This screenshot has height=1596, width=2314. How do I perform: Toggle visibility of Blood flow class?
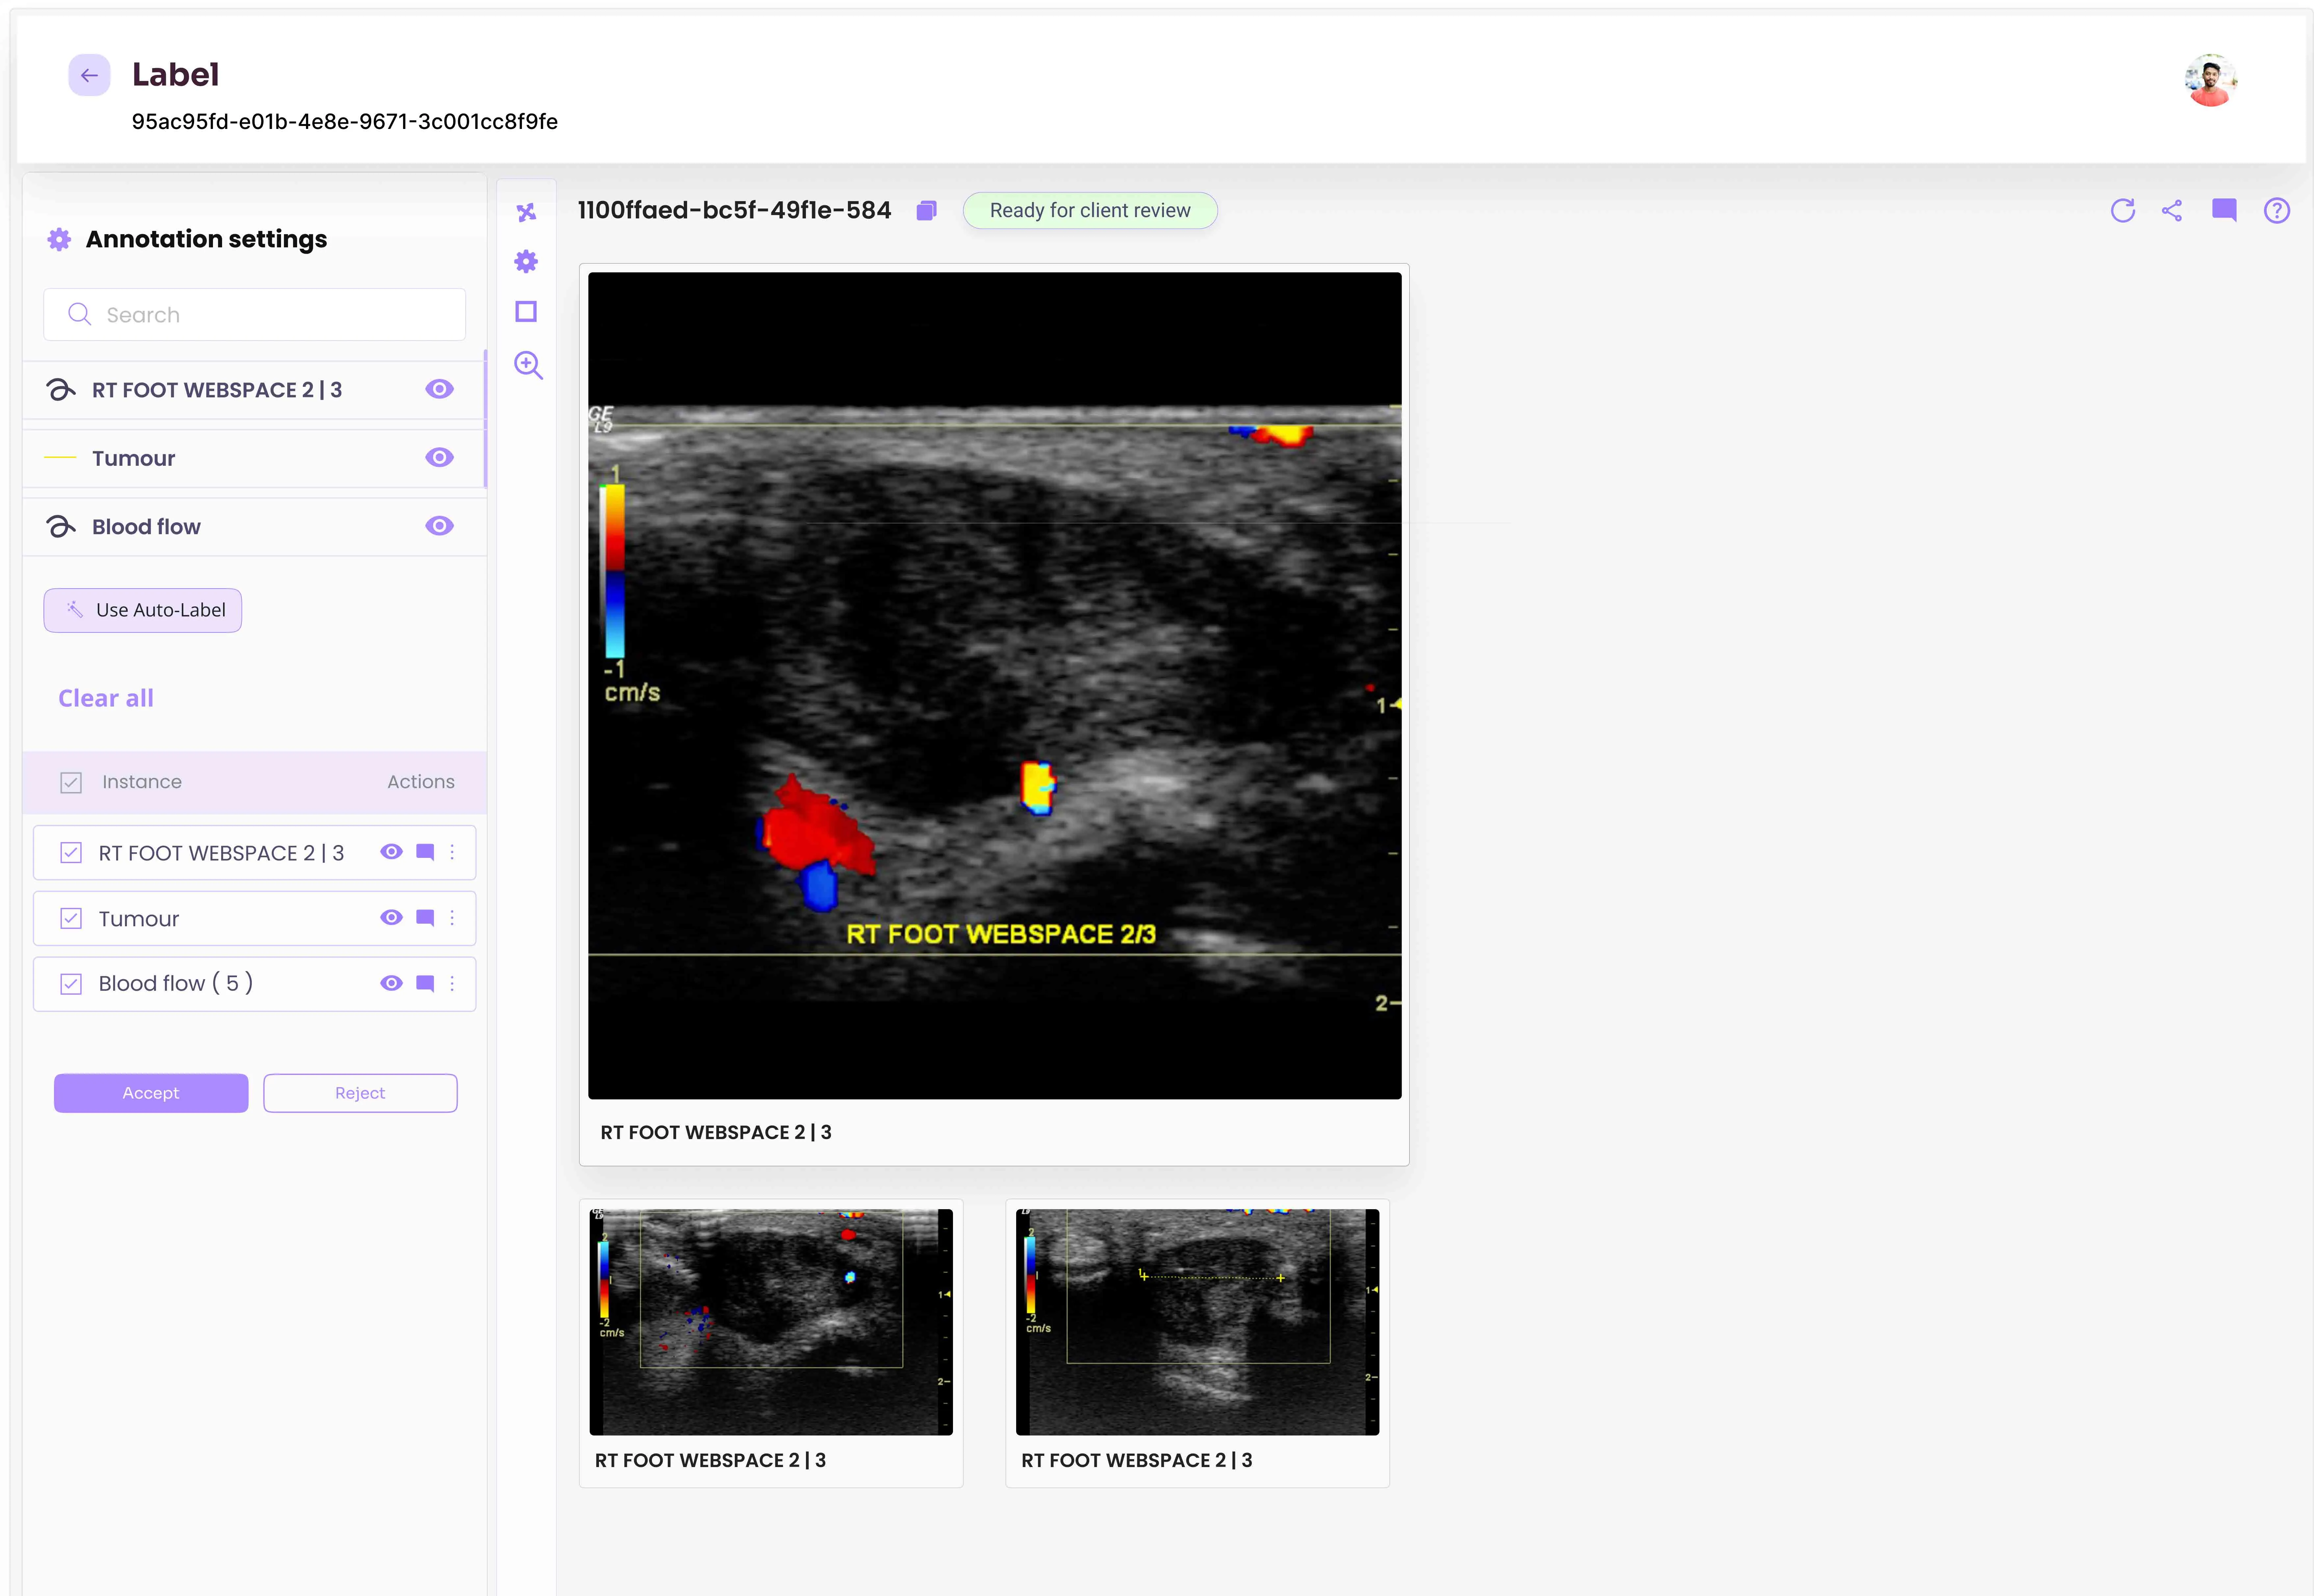[x=439, y=526]
